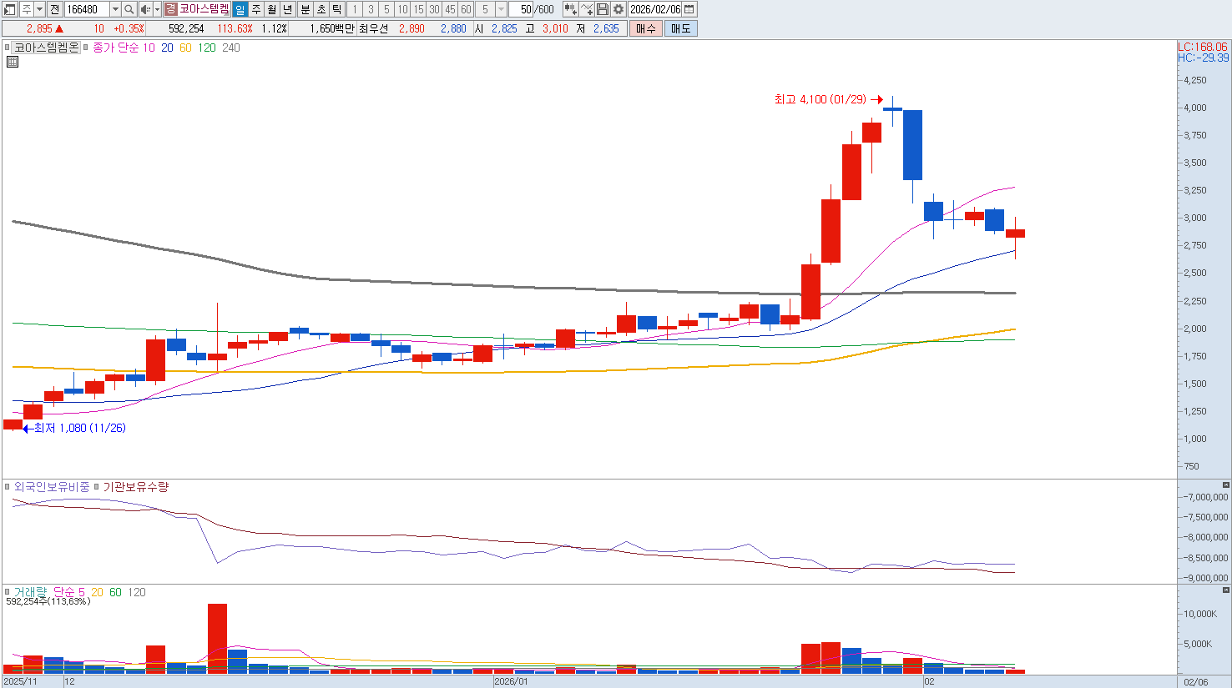Click the 50 candle count input field

(x=525, y=9)
